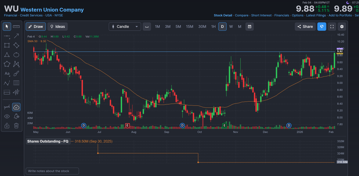Click the blue diamond premium icon
The width and height of the screenshot is (359, 176).
[322, 27]
